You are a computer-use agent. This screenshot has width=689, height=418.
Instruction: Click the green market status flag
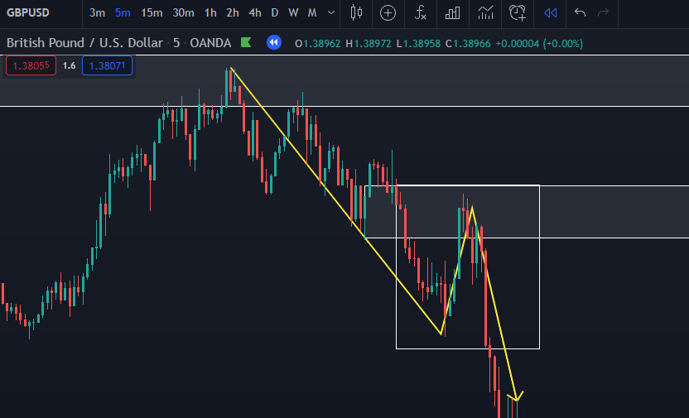tap(246, 42)
